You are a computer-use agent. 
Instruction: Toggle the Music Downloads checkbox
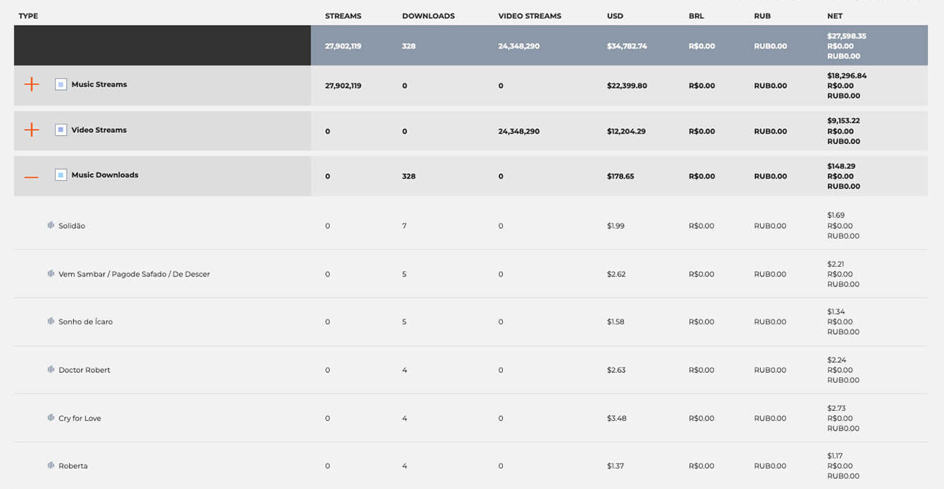[61, 175]
